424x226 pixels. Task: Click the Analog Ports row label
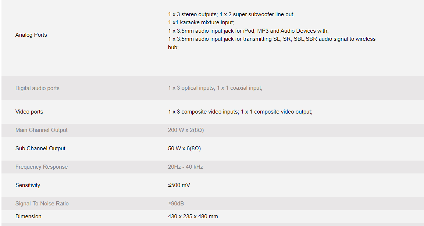click(x=31, y=35)
